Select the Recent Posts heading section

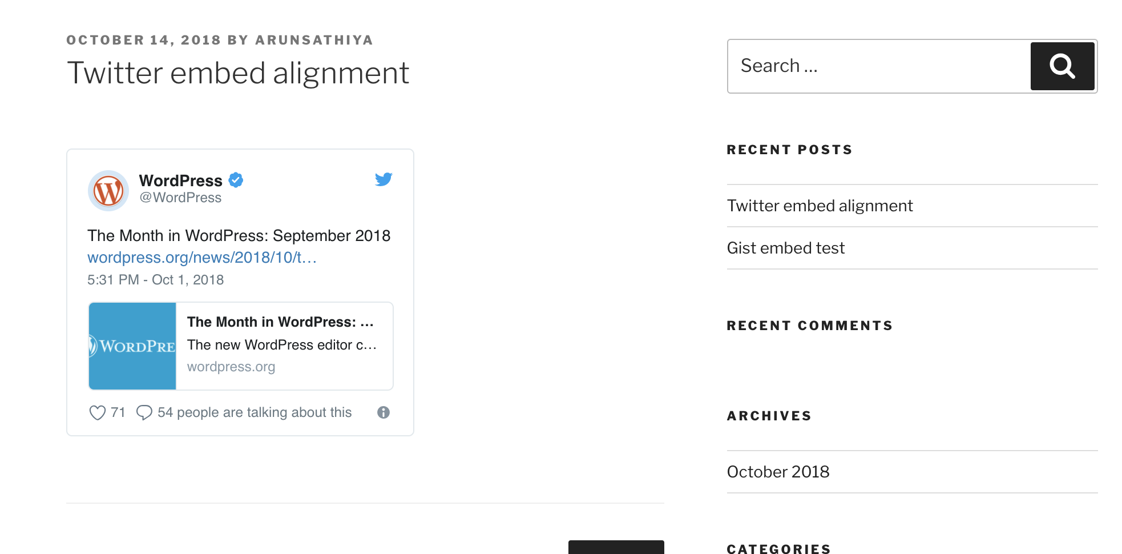coord(789,149)
